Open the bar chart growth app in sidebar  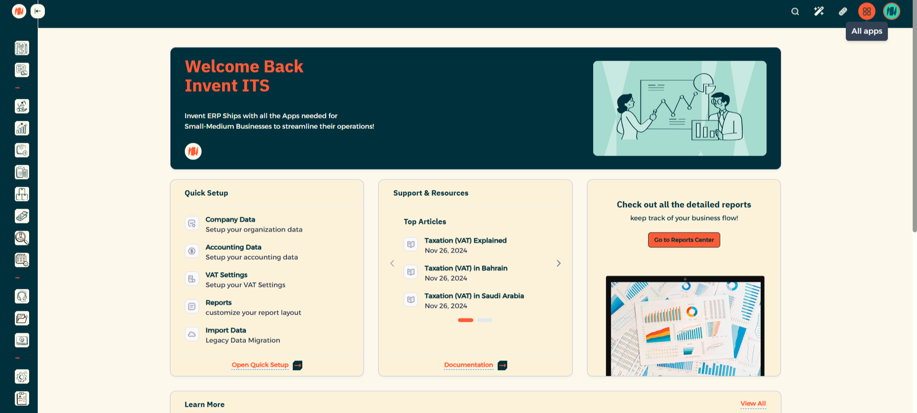point(22,128)
